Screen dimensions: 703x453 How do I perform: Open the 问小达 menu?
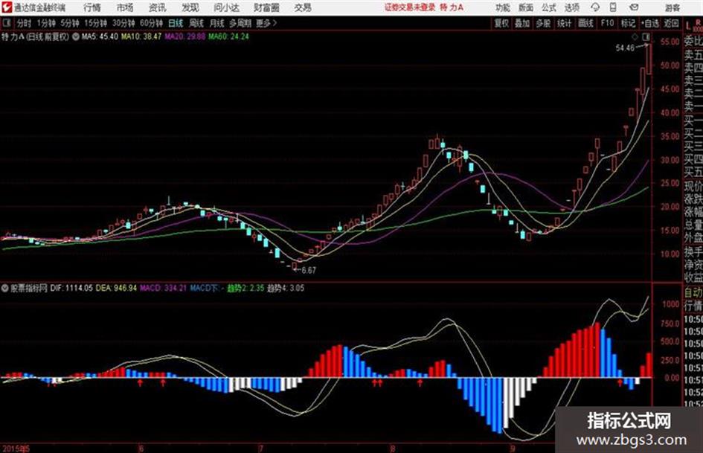point(226,7)
